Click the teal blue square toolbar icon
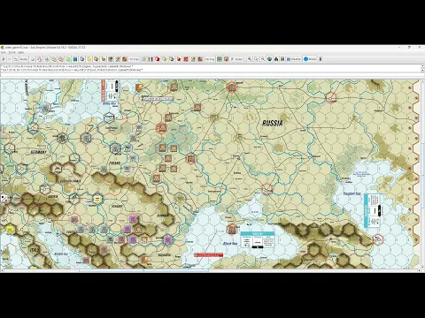Viewport: 425px width, 318px height. pos(75,59)
